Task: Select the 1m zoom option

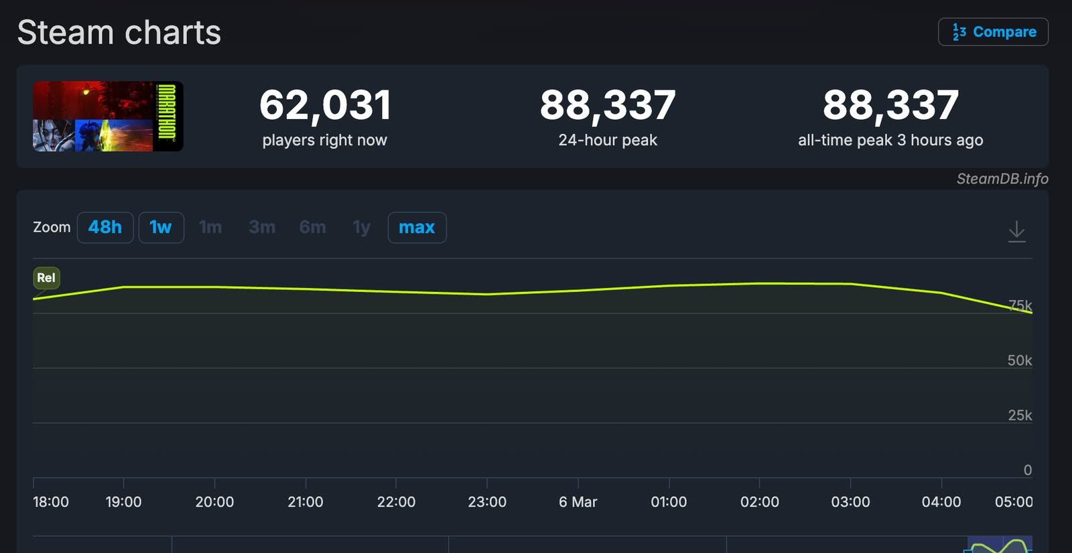Action: click(x=210, y=228)
